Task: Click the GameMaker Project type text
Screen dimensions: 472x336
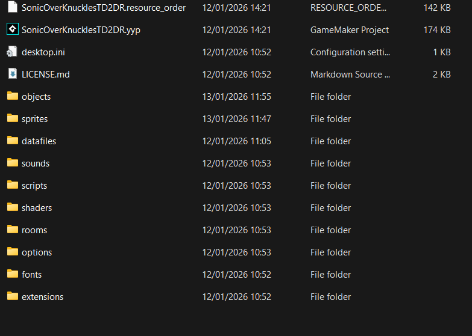Action: (x=350, y=30)
